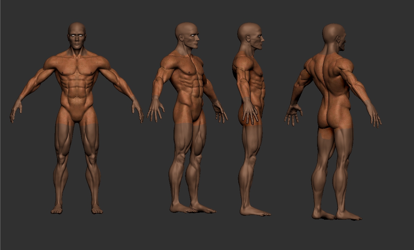Select the side profile figure model

click(x=251, y=119)
